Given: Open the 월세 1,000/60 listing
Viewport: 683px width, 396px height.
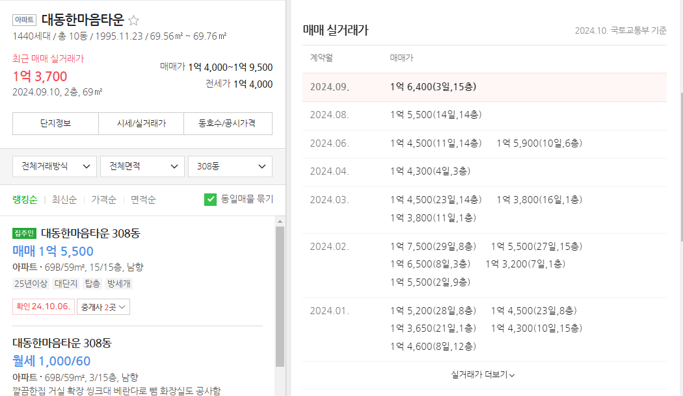Looking at the screenshot, I should [x=51, y=361].
